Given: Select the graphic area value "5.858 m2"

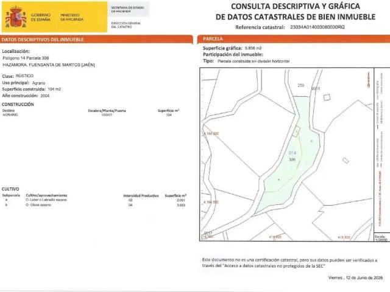Looking at the screenshot, I should (253, 48).
